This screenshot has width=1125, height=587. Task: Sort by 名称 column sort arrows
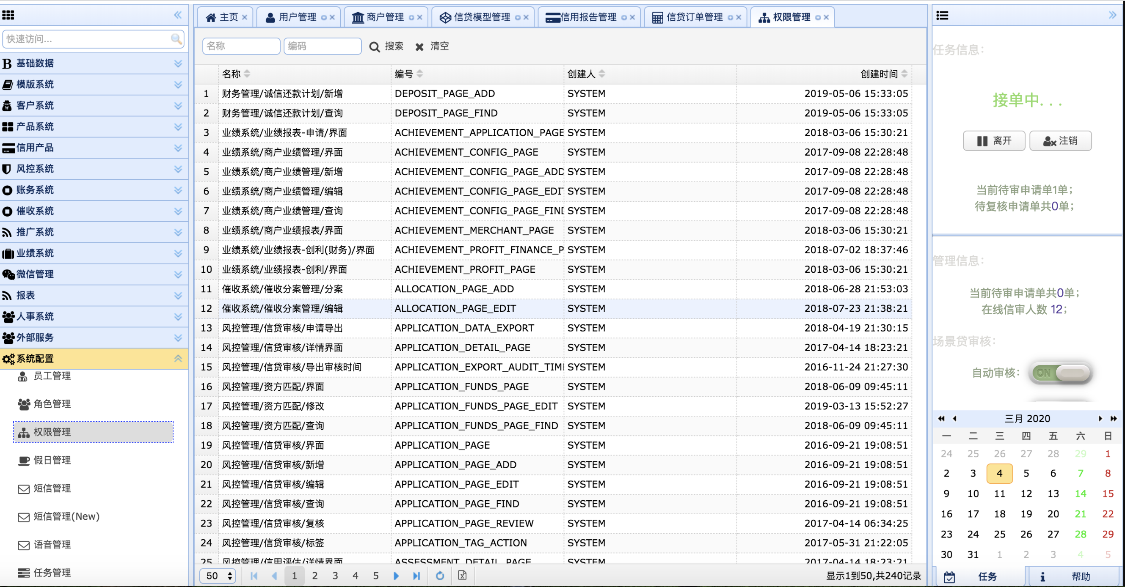click(x=247, y=74)
